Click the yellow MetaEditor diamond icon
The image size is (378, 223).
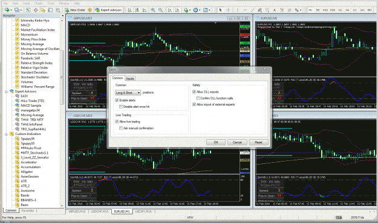(x=90, y=10)
